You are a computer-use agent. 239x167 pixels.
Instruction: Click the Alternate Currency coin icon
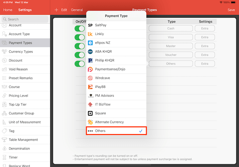coord(90,122)
